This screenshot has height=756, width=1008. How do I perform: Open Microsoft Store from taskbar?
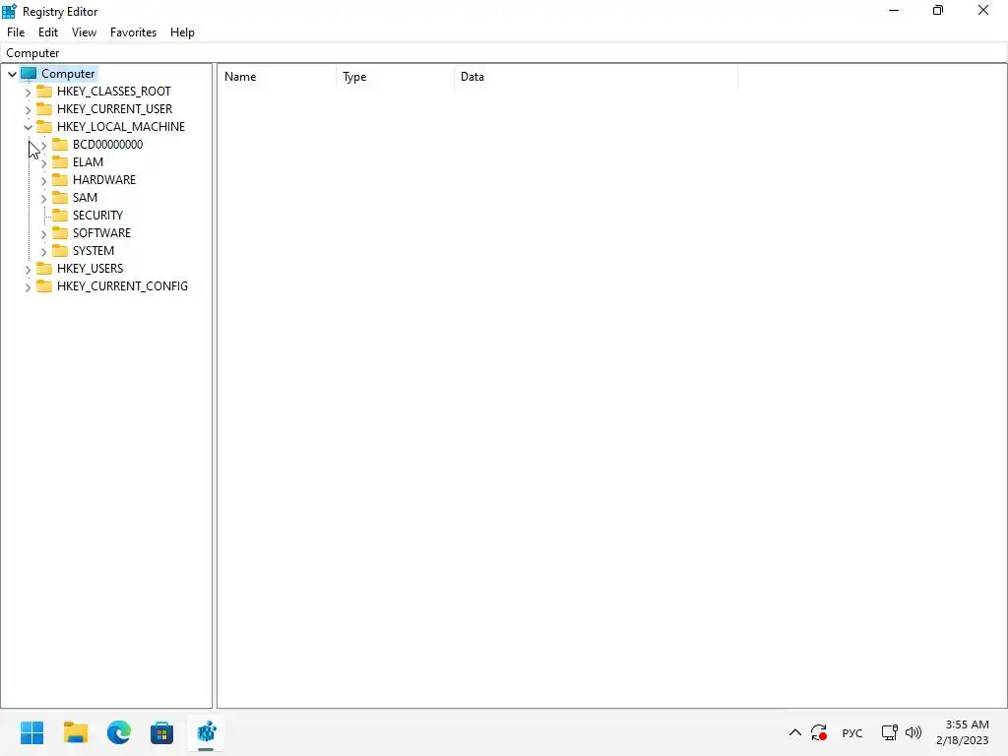click(x=162, y=732)
